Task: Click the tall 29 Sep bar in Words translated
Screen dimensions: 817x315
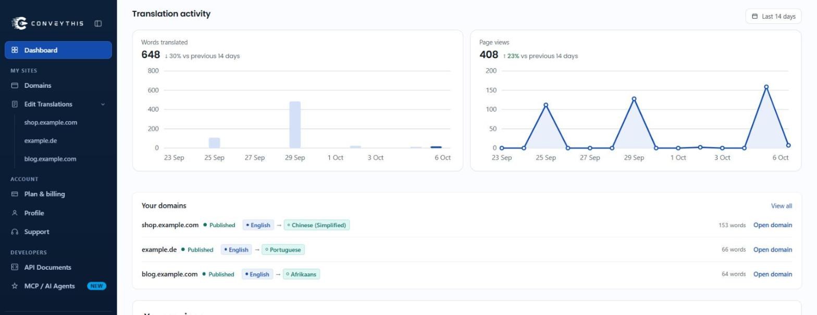Action: pyautogui.click(x=295, y=125)
